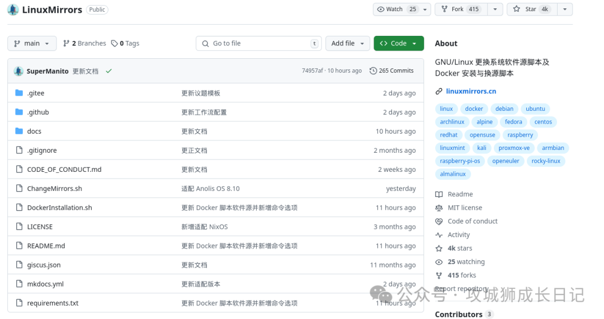Click the Activity pulse icon
Viewport: 604px width, 319px height.
click(x=439, y=234)
